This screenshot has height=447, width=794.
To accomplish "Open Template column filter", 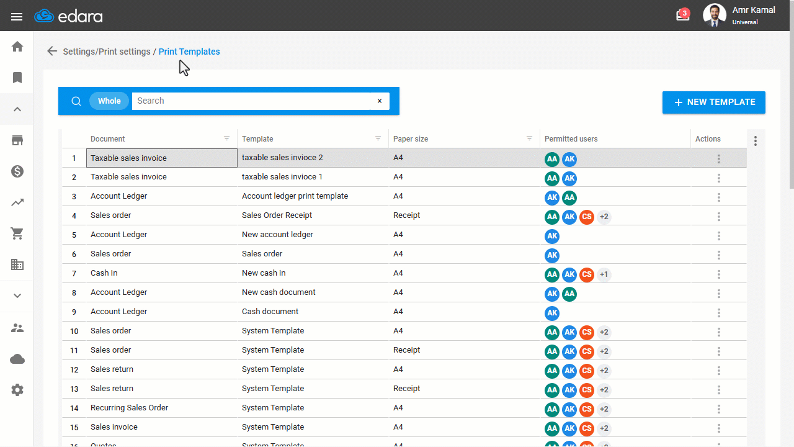I will tap(378, 139).
